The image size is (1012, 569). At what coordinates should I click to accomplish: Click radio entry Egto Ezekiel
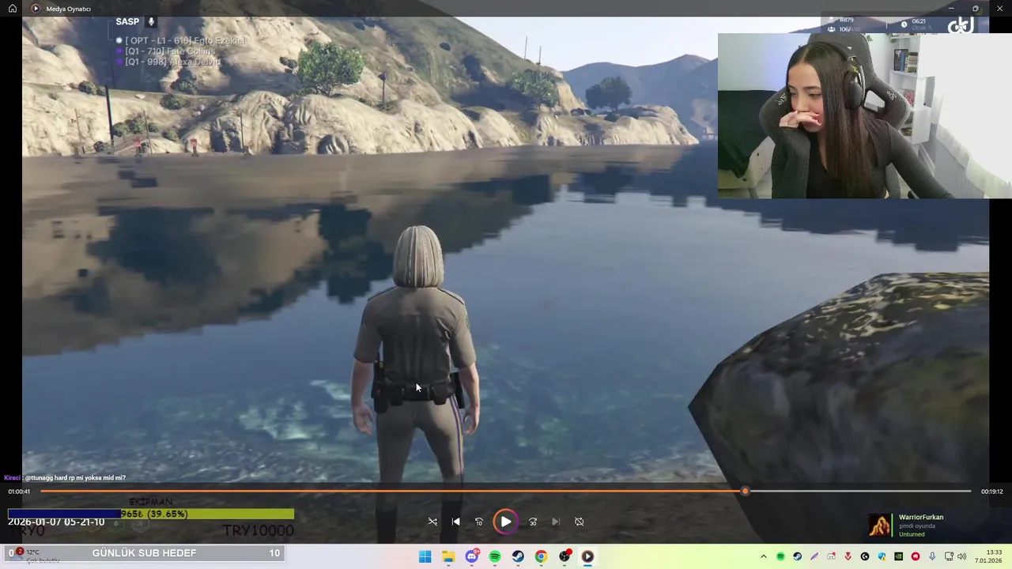pos(180,40)
